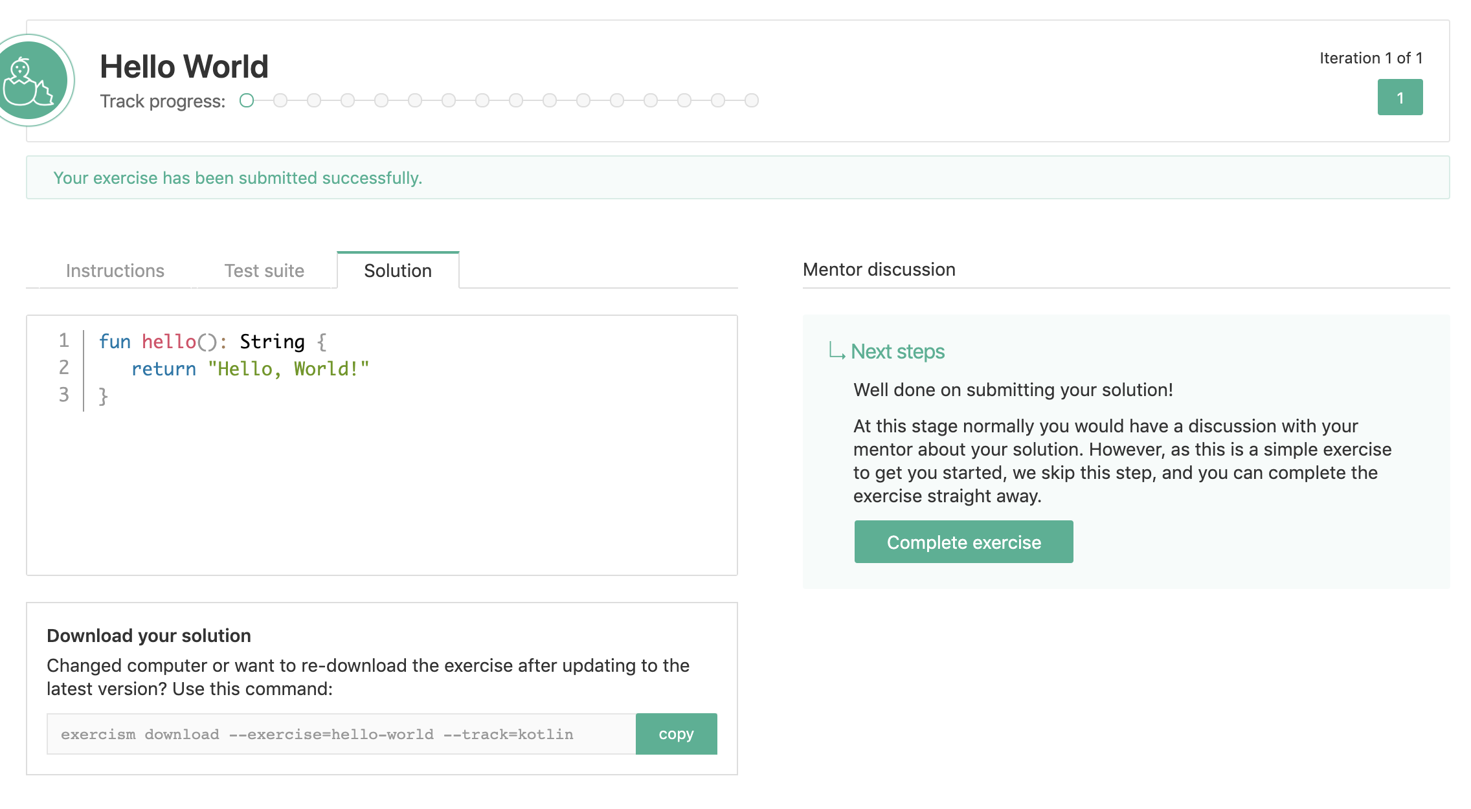
Task: Switch to the Test suite tab
Action: tap(264, 271)
